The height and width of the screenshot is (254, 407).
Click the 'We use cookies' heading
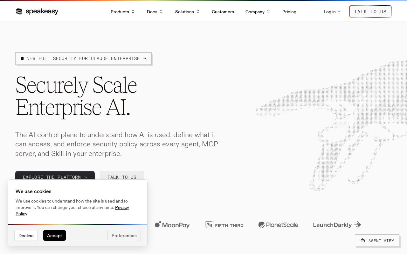[33, 191]
